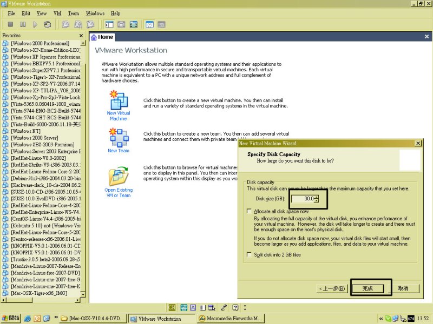The height and width of the screenshot is (324, 433).
Task: Open the Edit menu
Action: 26,13
